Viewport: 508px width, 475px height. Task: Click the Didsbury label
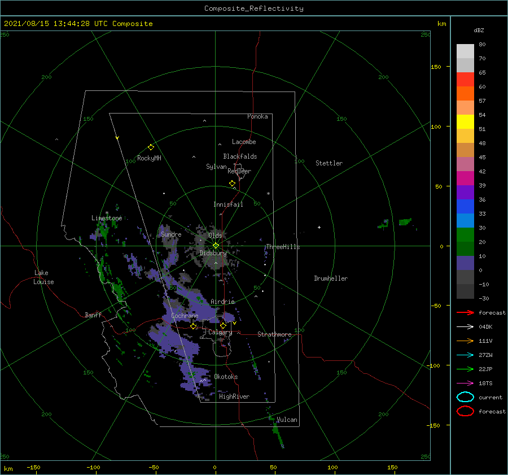click(x=213, y=253)
